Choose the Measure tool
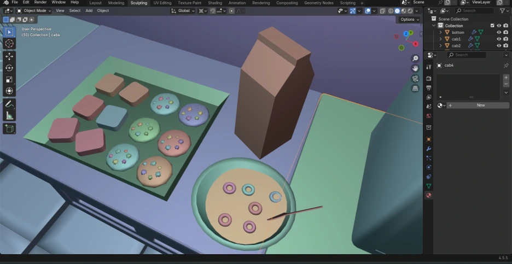Image resolution: width=512 pixels, height=264 pixels. pyautogui.click(x=9, y=115)
